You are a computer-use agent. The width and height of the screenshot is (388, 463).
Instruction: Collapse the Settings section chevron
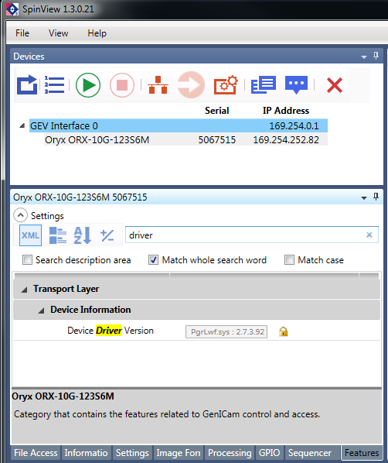coord(20,215)
